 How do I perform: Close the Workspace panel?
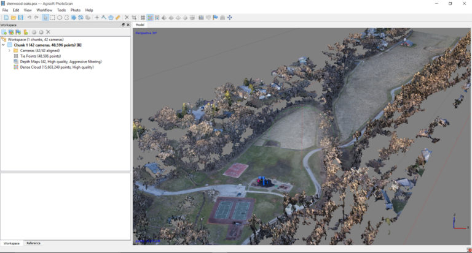128,25
